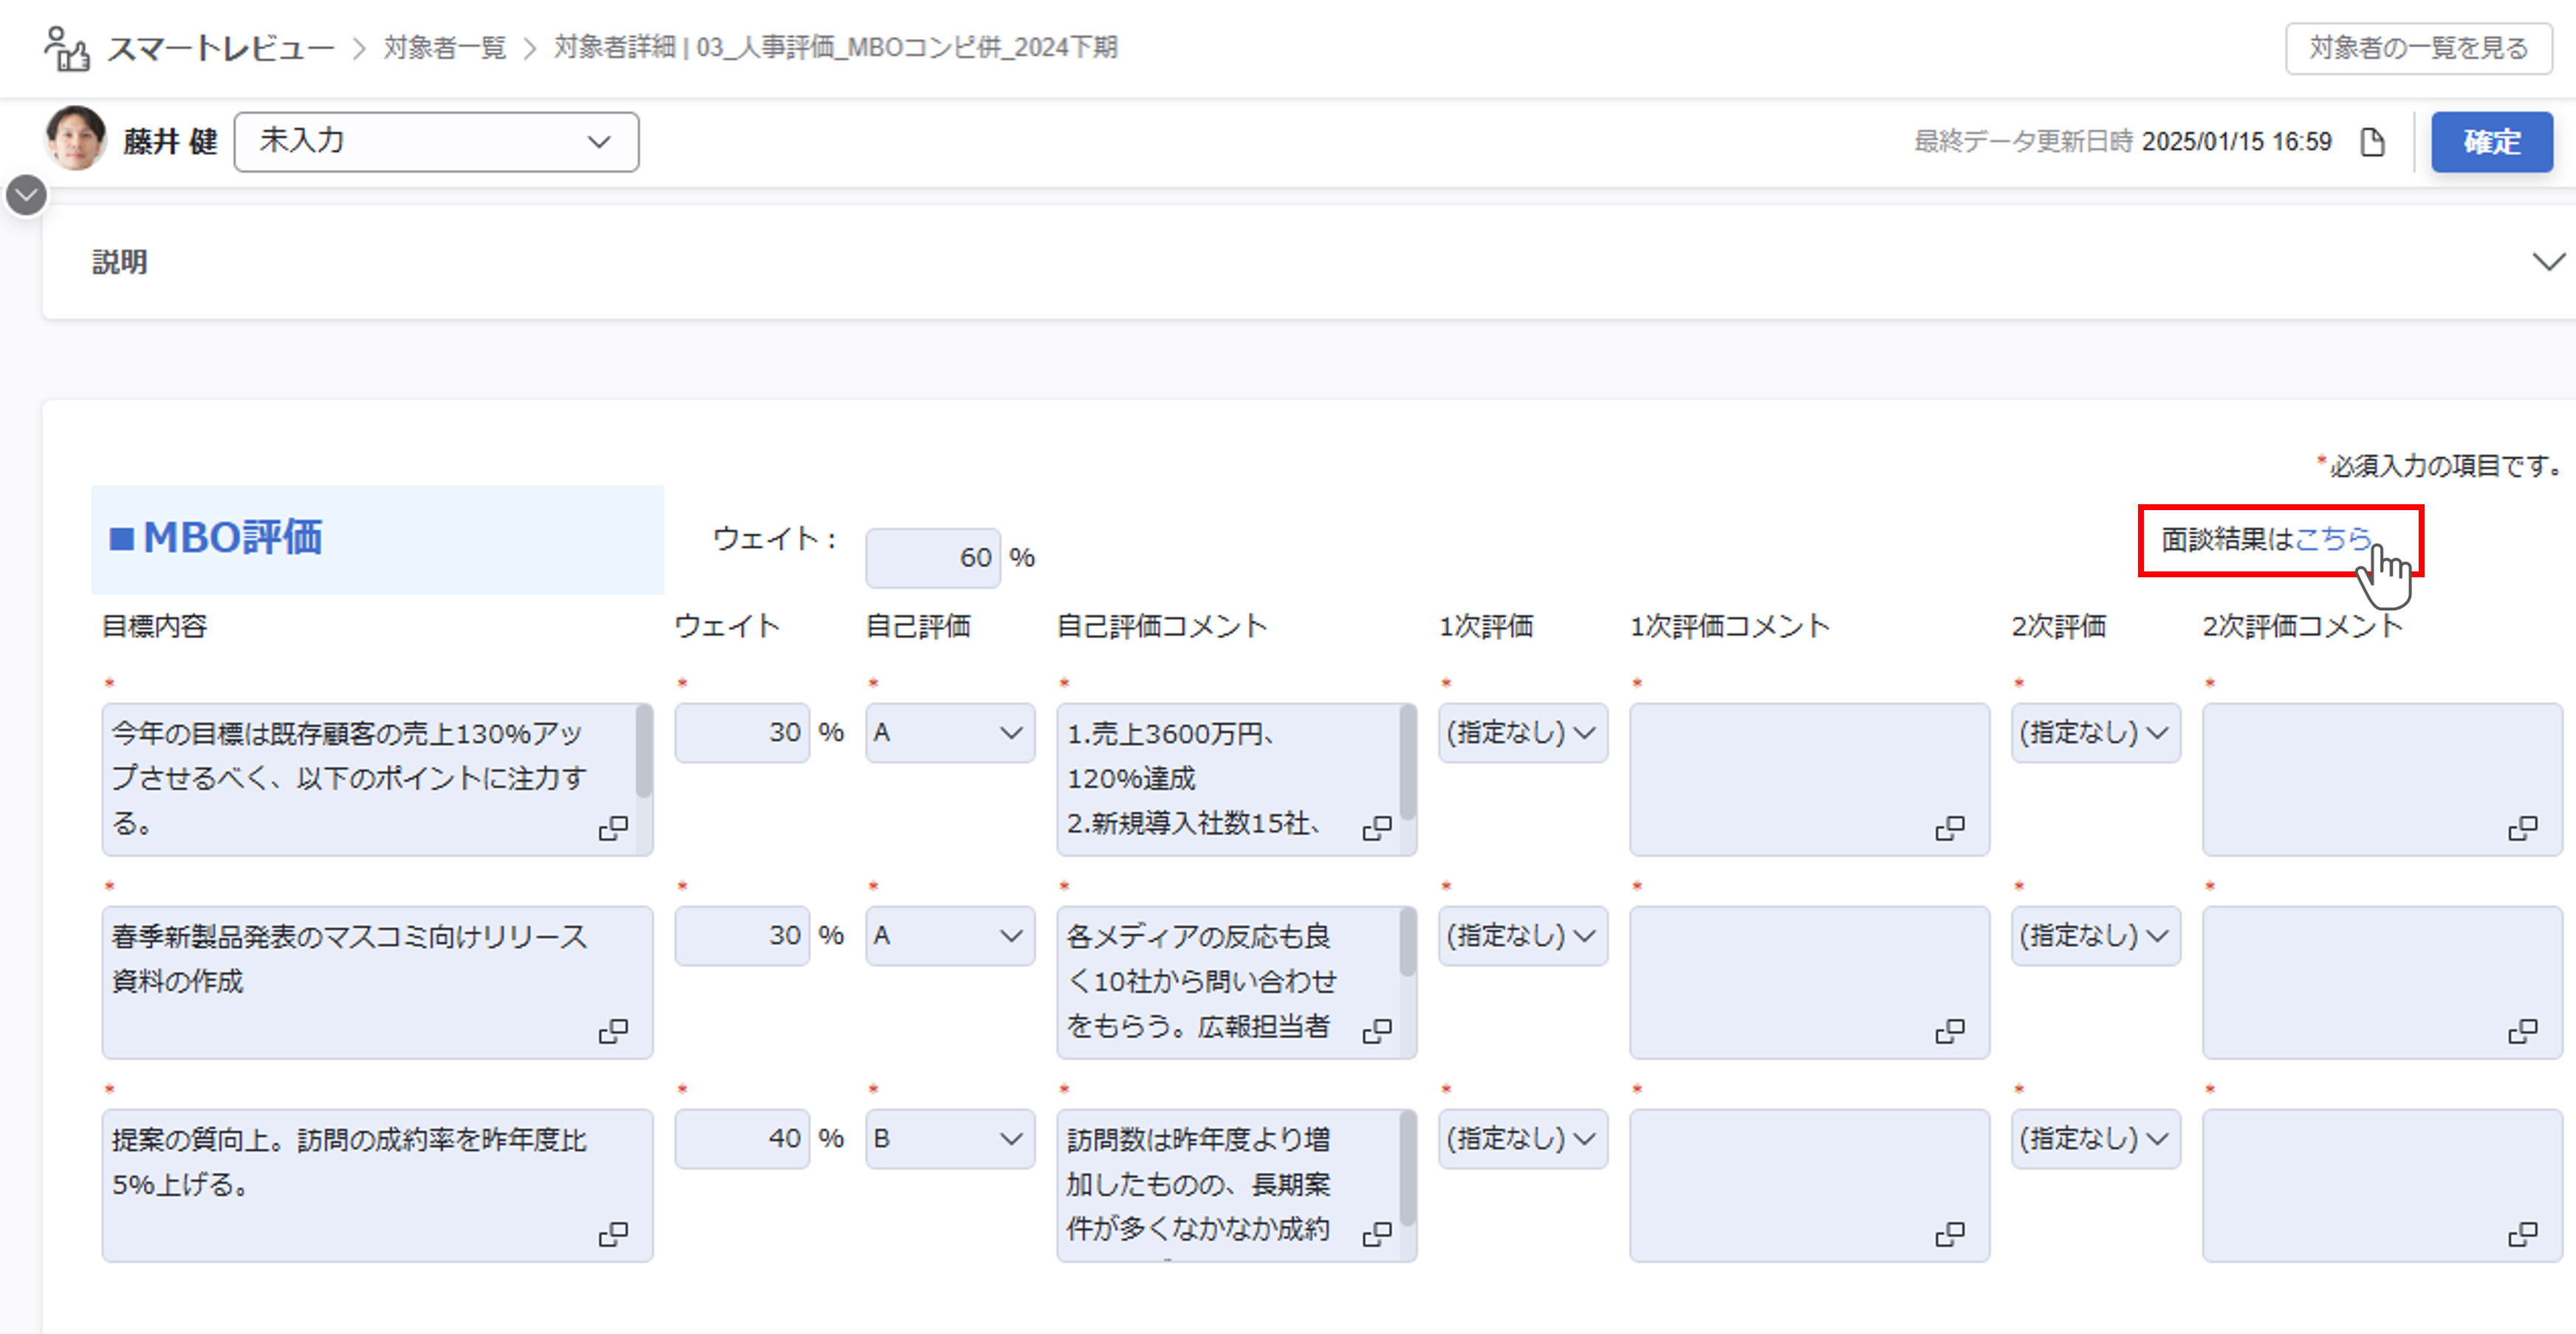Image resolution: width=2576 pixels, height=1334 pixels.
Task: Open popup icon in first row 2次評価コメント
Action: click(x=2523, y=828)
